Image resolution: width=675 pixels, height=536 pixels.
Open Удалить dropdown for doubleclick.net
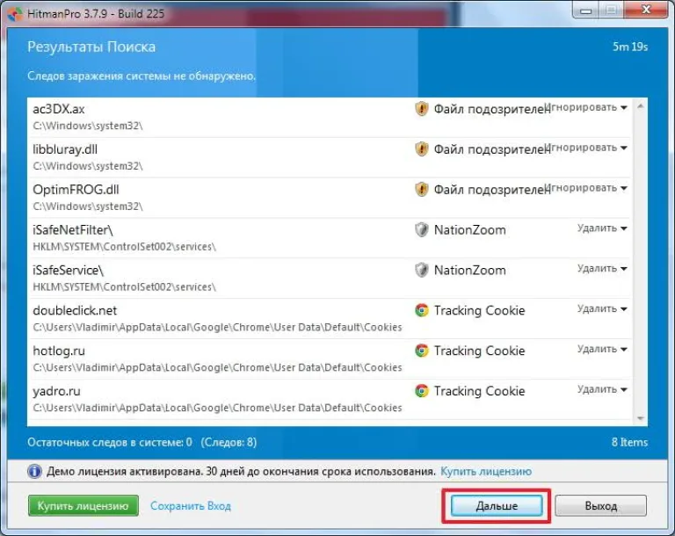[x=602, y=308]
